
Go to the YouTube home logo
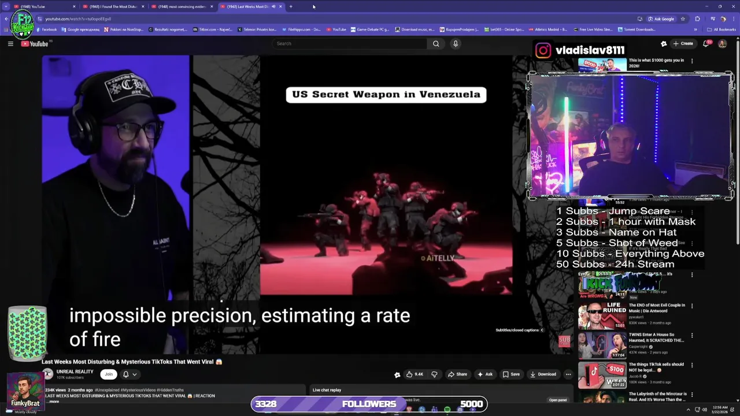(x=35, y=44)
